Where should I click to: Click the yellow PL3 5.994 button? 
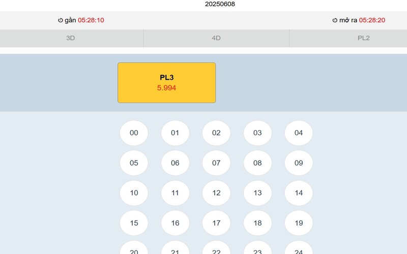pos(167,83)
